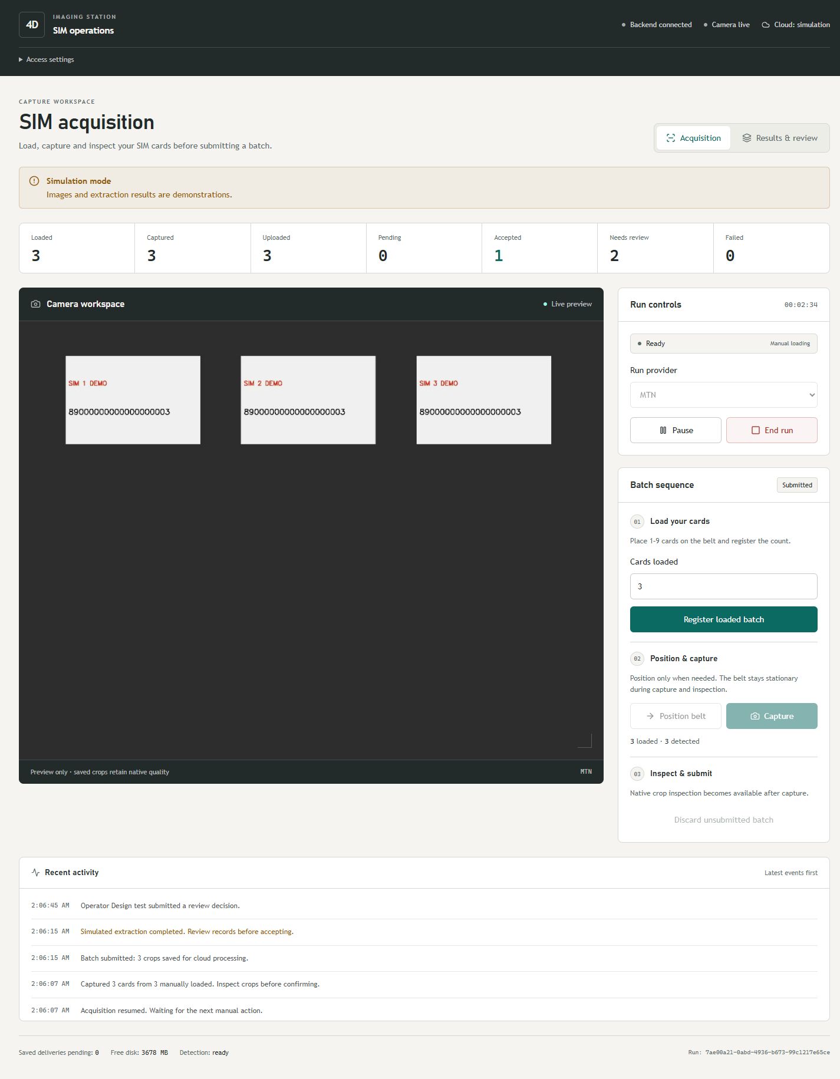
Task: Click the Ready status bar in Run controls
Action: (x=724, y=344)
